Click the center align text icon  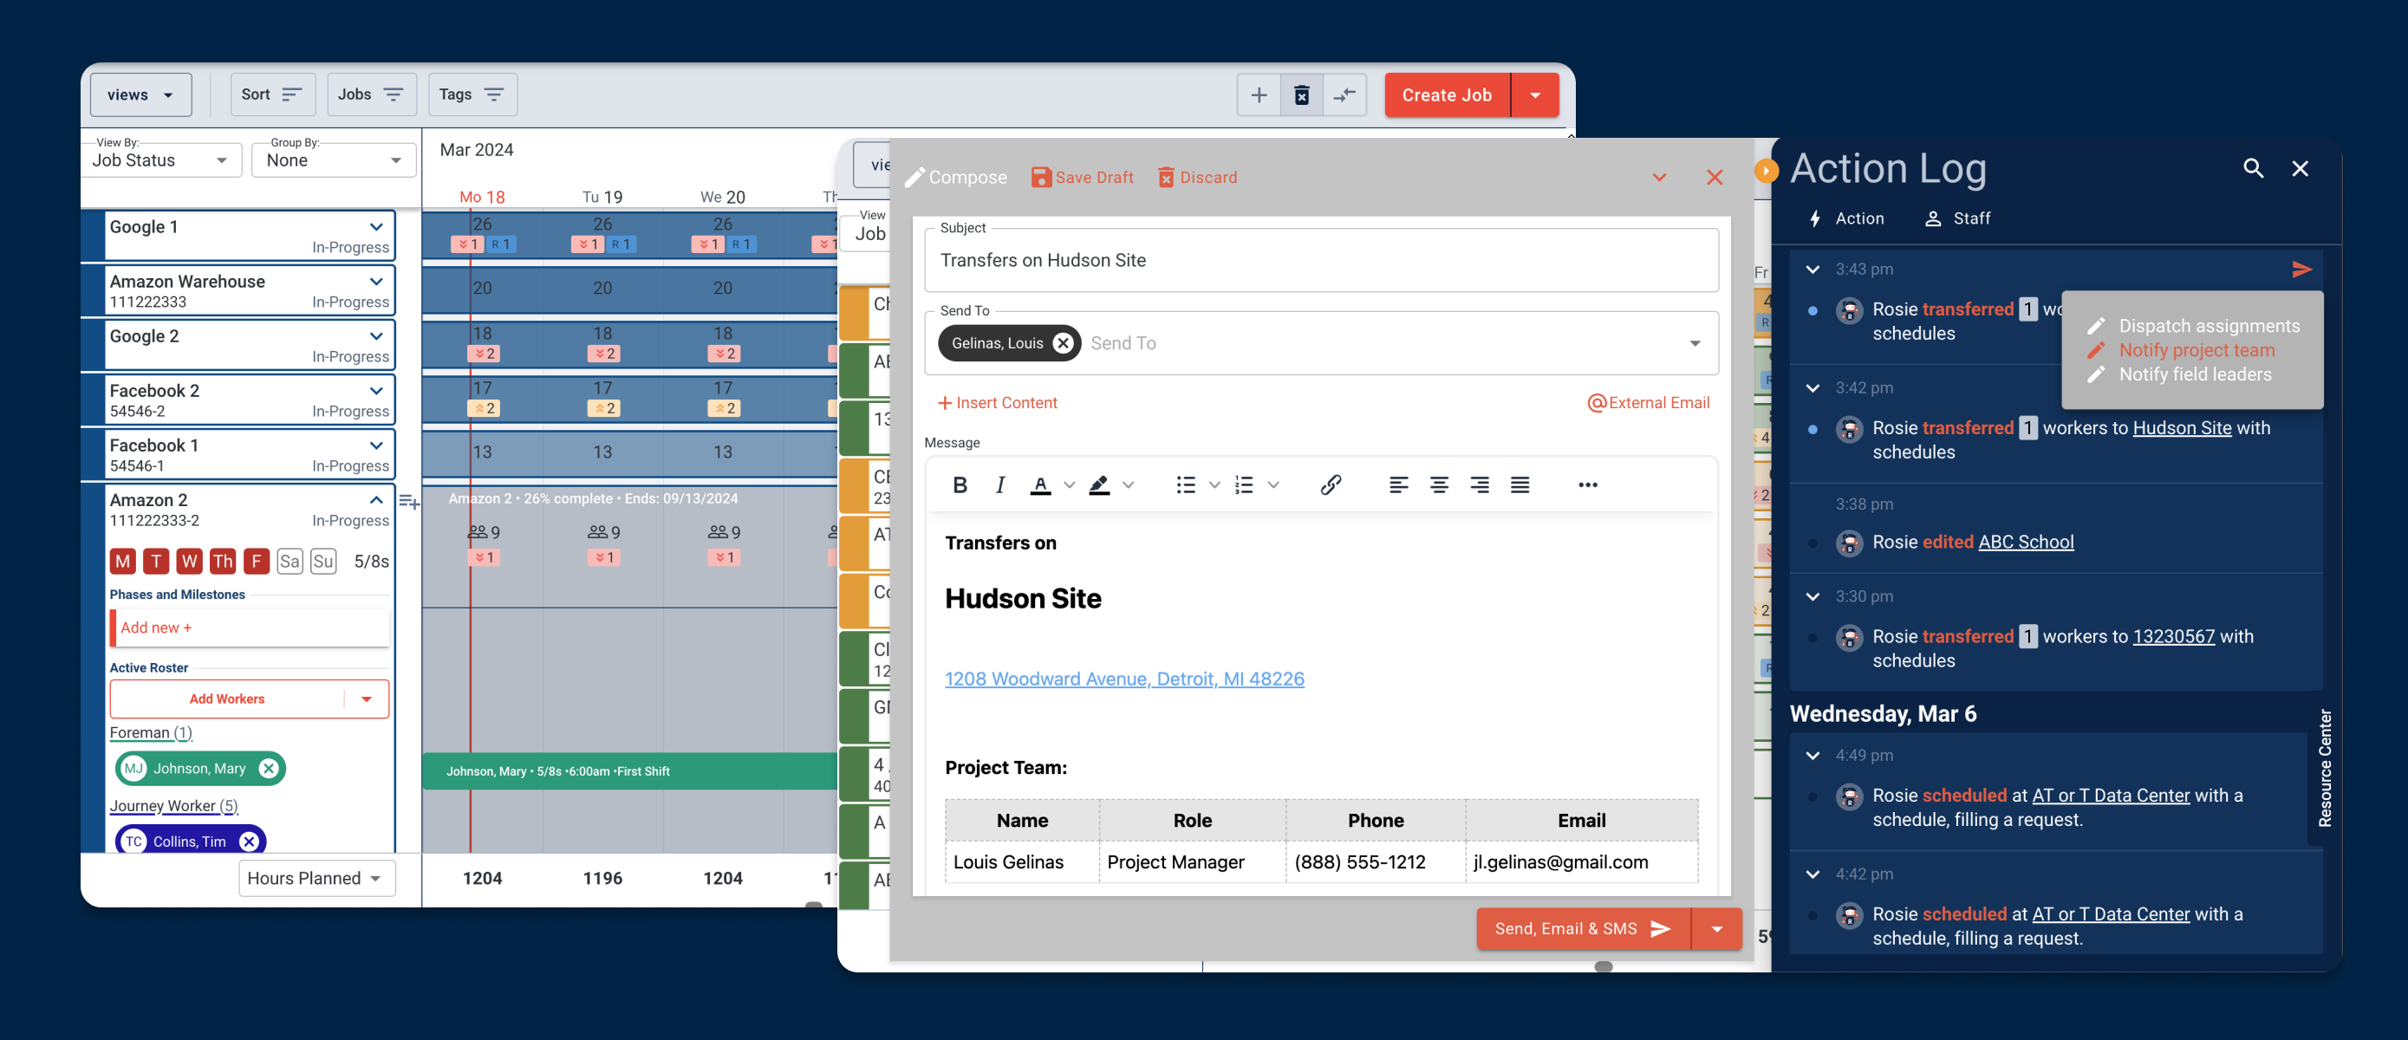point(1439,484)
